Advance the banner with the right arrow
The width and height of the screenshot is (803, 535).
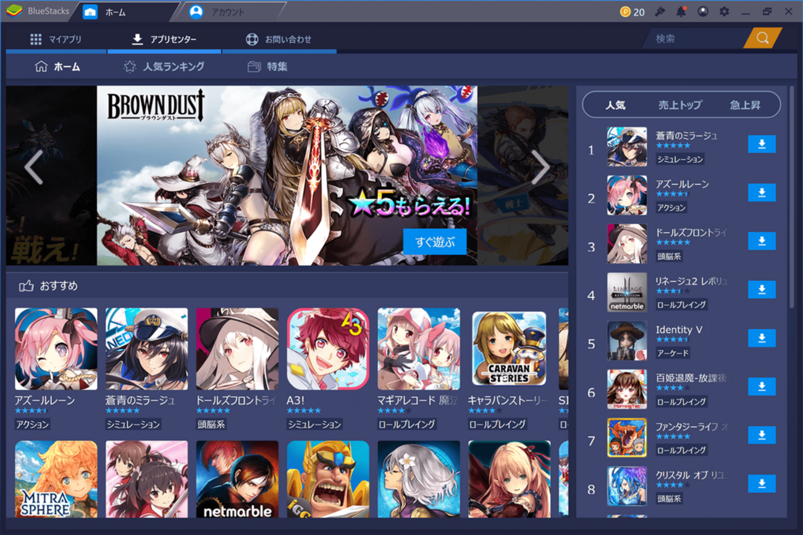[x=540, y=167]
